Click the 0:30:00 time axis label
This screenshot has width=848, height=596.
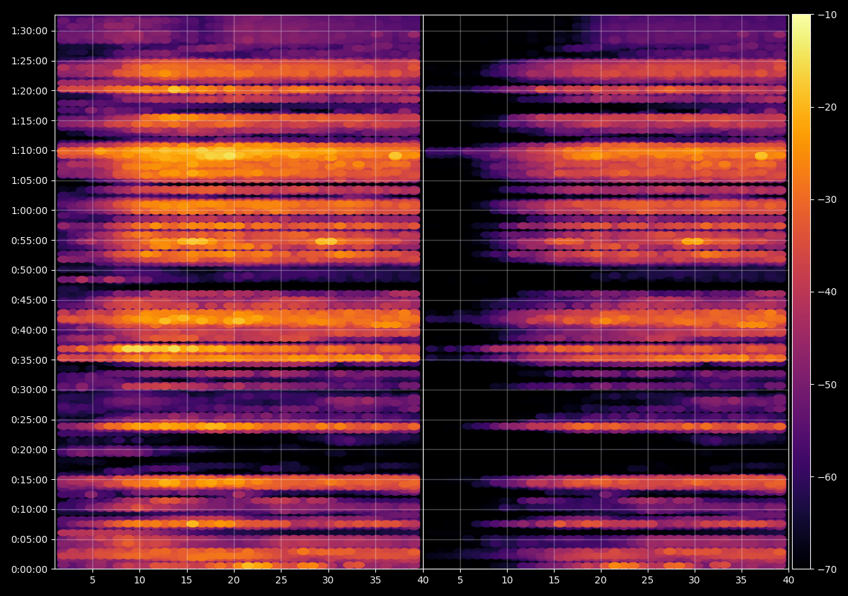[x=29, y=390]
